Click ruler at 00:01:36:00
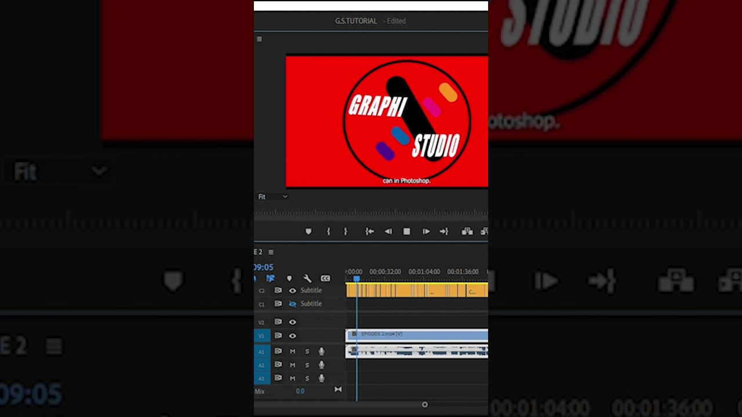742x417 pixels. [x=463, y=272]
